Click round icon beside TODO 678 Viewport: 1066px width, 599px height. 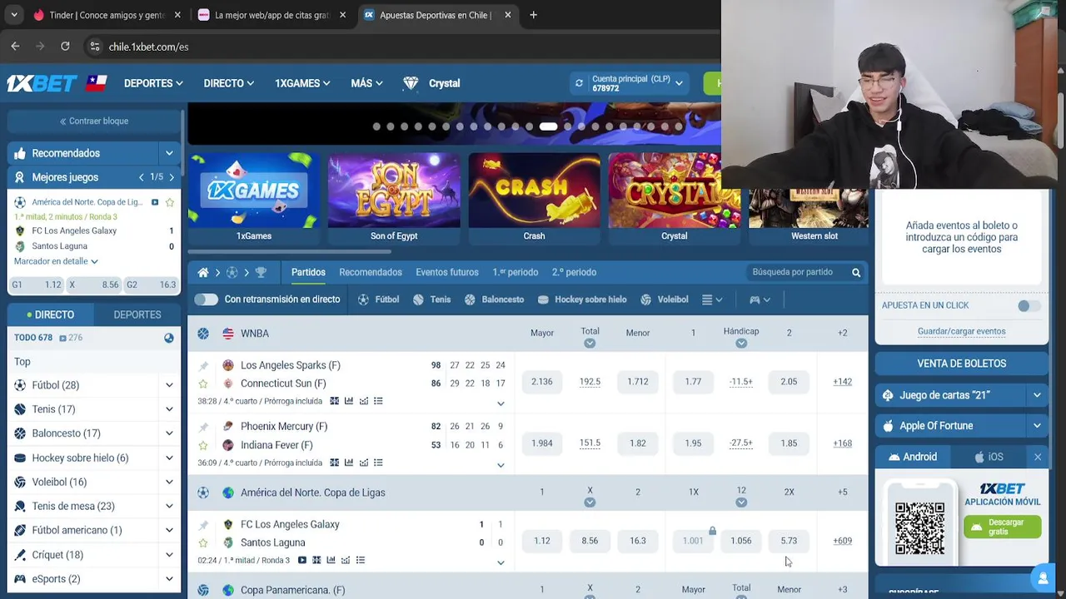(x=169, y=338)
